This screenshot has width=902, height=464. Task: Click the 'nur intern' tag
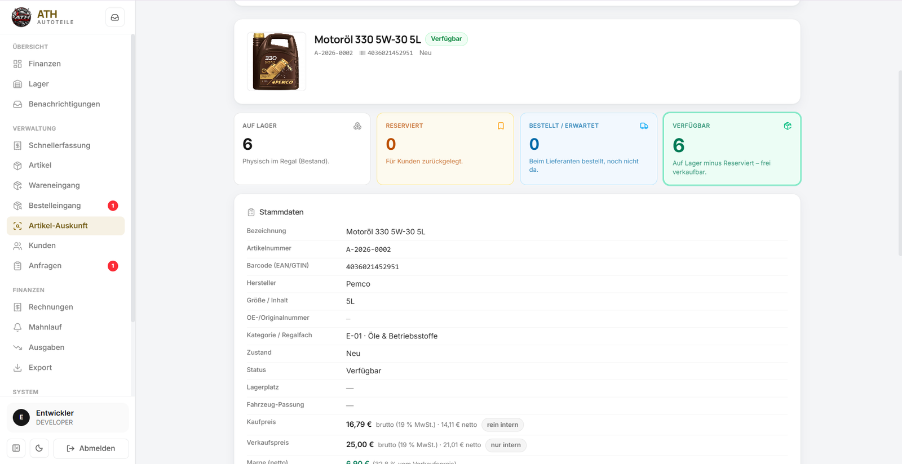click(506, 445)
